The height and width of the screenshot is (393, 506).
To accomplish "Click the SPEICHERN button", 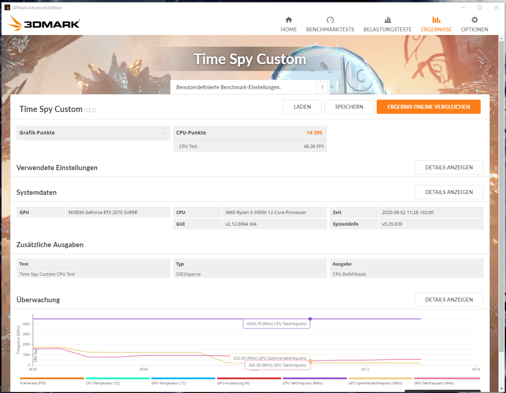I will tap(349, 107).
